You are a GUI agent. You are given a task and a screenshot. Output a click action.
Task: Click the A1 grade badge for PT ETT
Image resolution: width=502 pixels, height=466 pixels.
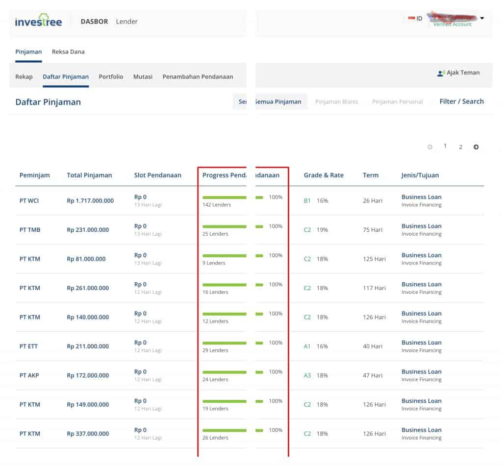coord(307,346)
